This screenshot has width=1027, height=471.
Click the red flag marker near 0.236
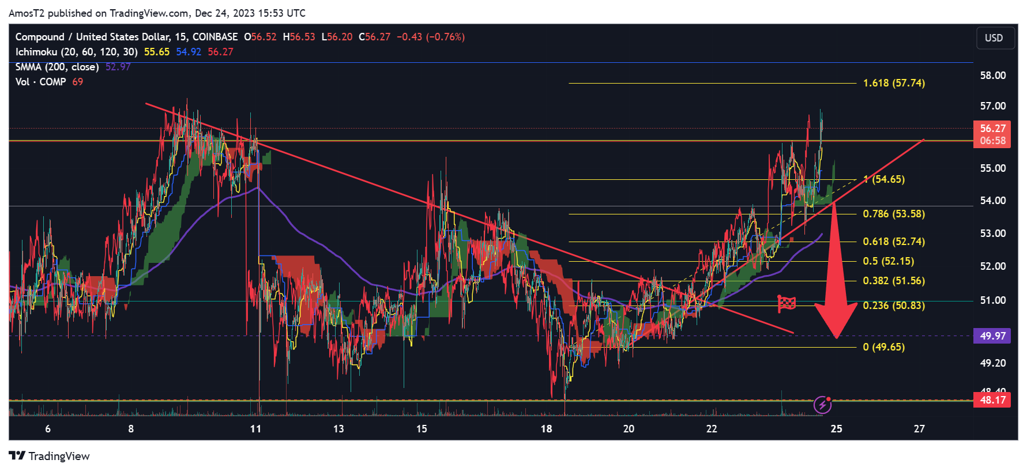click(787, 303)
